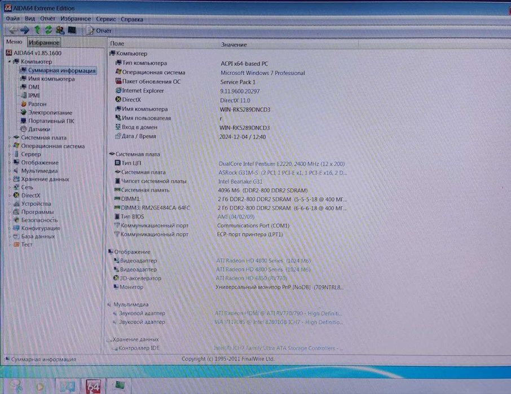Click the Тип ЦП row icon
511x394 pixels.
(x=117, y=162)
